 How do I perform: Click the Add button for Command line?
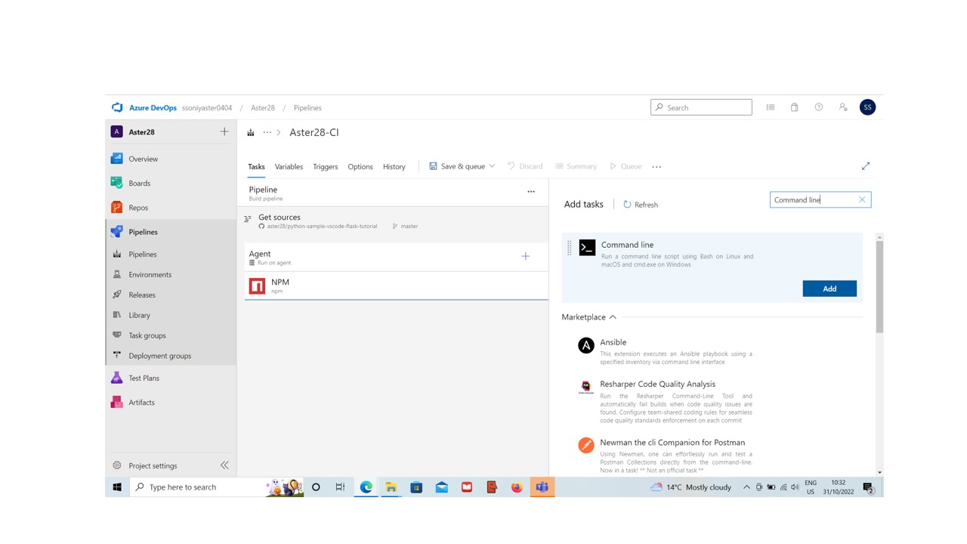(x=830, y=289)
